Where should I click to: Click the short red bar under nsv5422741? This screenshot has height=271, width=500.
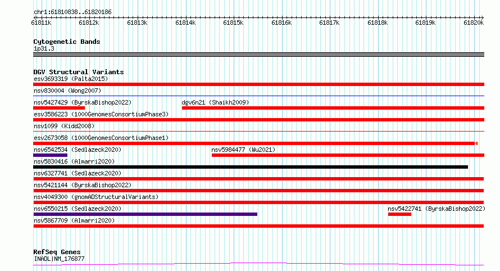399,214
